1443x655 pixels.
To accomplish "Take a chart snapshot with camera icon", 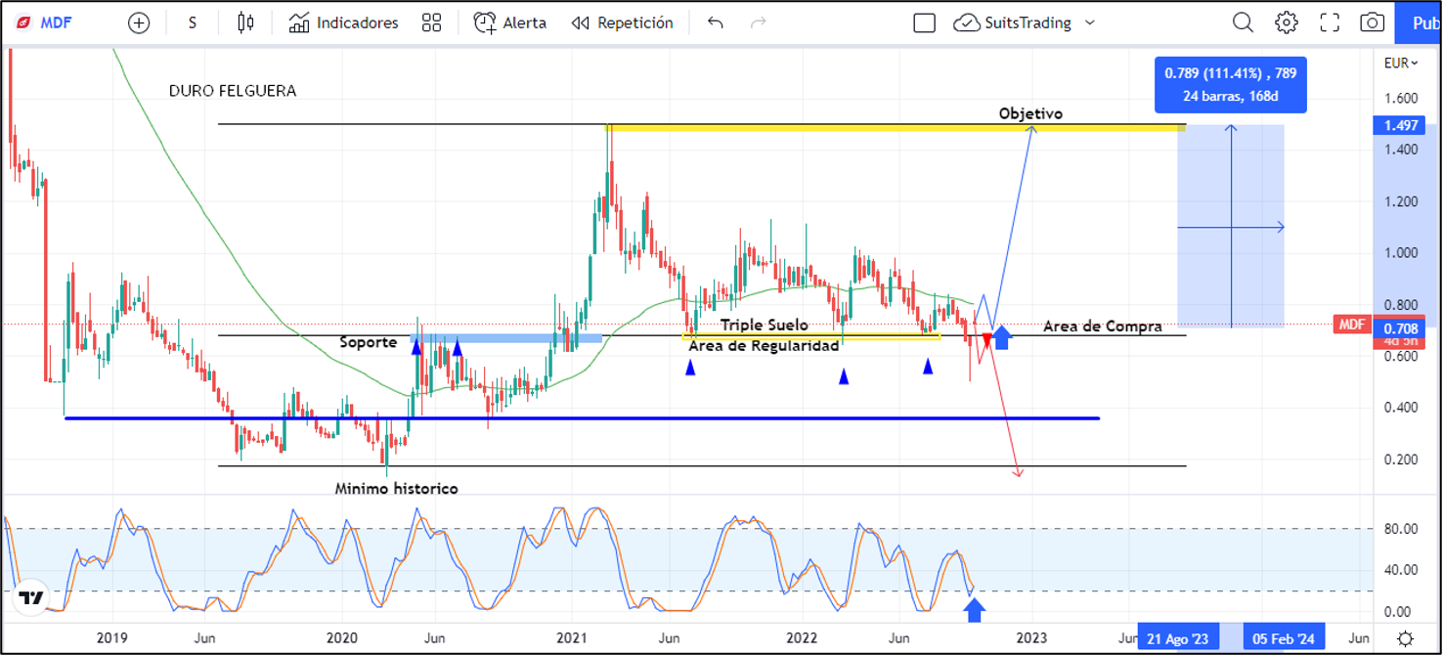I will 1373,22.
